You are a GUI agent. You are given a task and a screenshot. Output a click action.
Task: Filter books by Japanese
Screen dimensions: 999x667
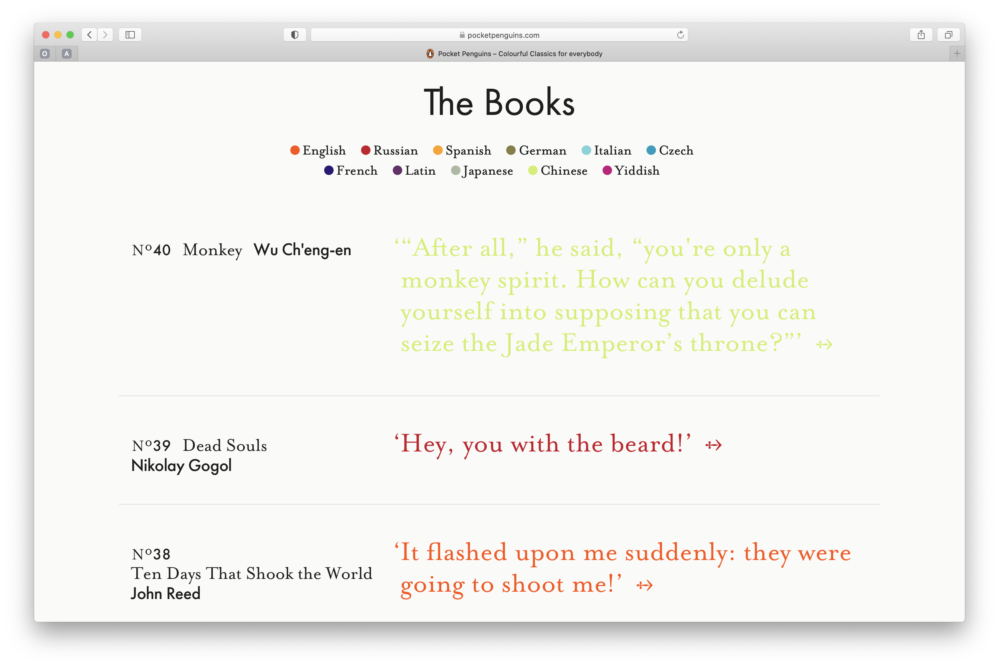pos(482,171)
